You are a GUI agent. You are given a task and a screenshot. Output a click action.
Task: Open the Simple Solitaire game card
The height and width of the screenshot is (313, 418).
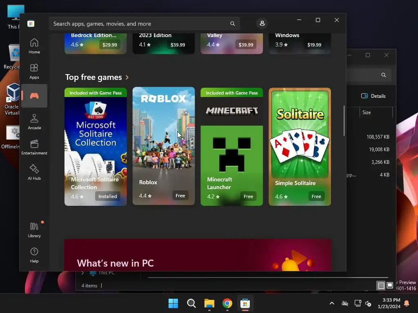click(300, 147)
